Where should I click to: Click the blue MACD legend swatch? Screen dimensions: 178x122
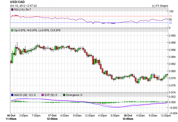[12, 95]
